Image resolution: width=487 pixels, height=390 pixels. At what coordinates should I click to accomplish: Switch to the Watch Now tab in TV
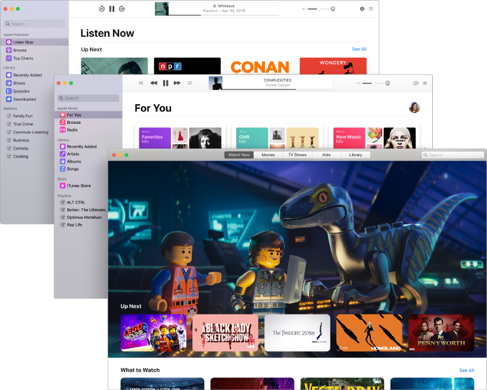pos(239,155)
